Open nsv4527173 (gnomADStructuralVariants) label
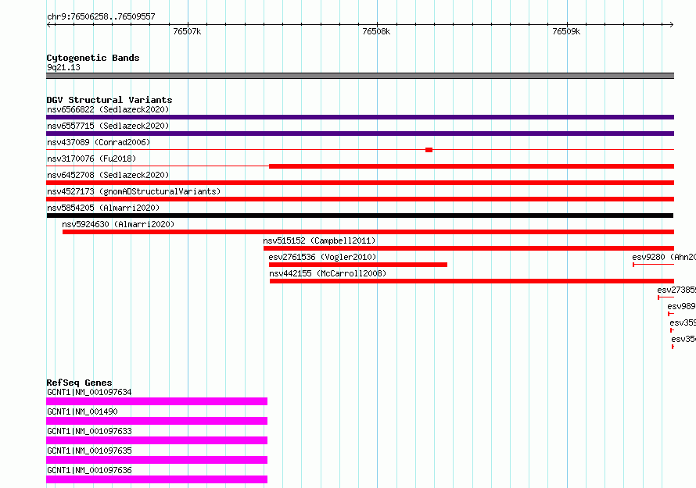Screen dimensions: 696x488 point(134,191)
